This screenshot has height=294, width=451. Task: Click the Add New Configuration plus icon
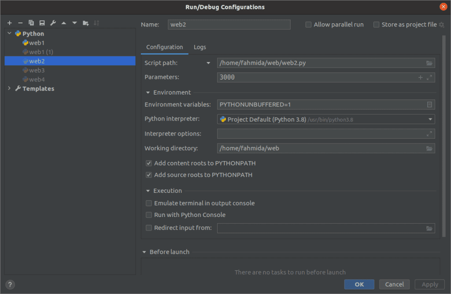(9, 23)
